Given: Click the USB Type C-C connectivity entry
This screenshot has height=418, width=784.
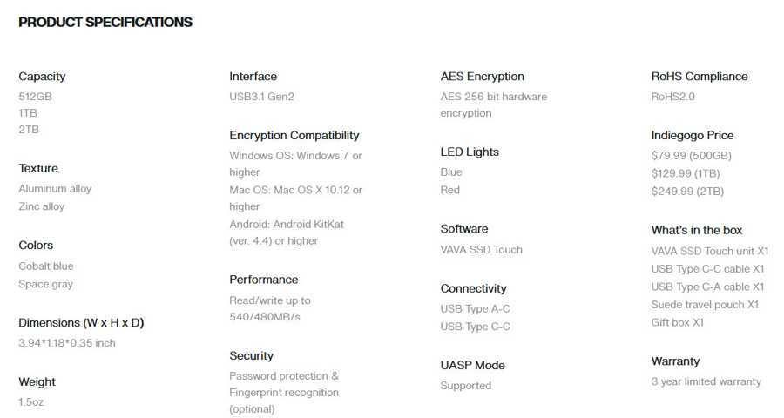Looking at the screenshot, I should [x=475, y=327].
